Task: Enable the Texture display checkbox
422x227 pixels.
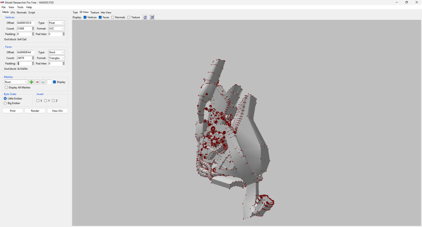Action: [x=129, y=17]
